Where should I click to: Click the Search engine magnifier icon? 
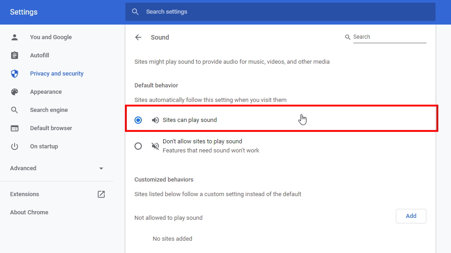tap(15, 110)
